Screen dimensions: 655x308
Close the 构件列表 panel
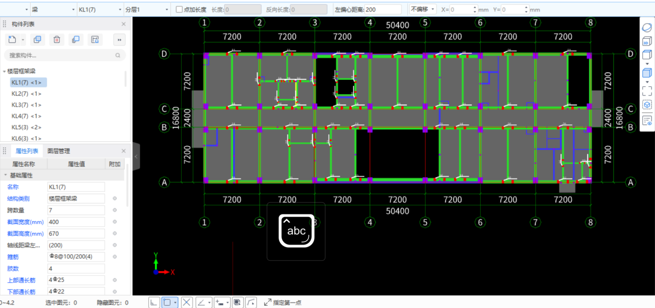pos(123,24)
